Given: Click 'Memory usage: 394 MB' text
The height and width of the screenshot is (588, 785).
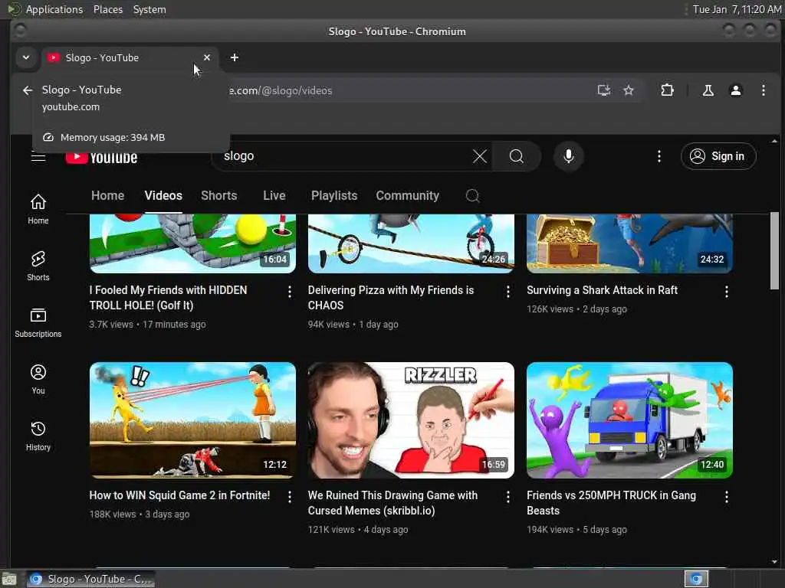Looking at the screenshot, I should [x=113, y=138].
